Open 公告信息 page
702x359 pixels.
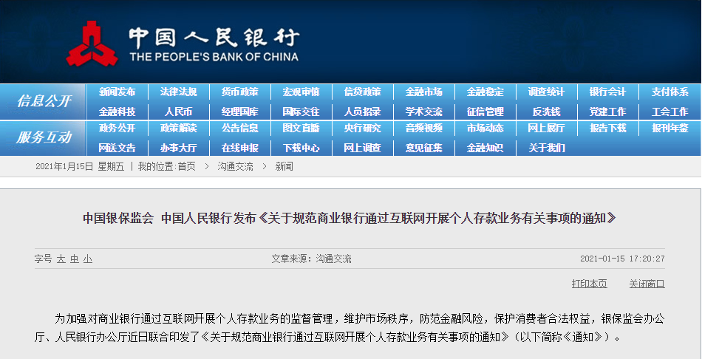(x=239, y=128)
